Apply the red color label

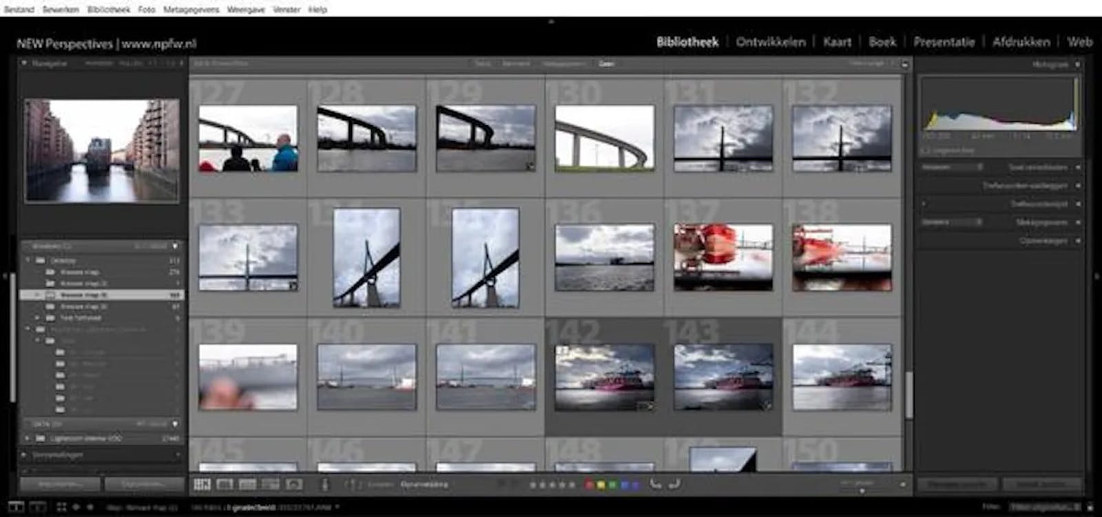[x=590, y=485]
